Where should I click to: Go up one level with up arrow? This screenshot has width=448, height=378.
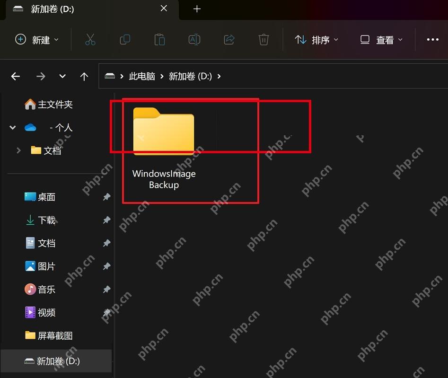tap(84, 76)
